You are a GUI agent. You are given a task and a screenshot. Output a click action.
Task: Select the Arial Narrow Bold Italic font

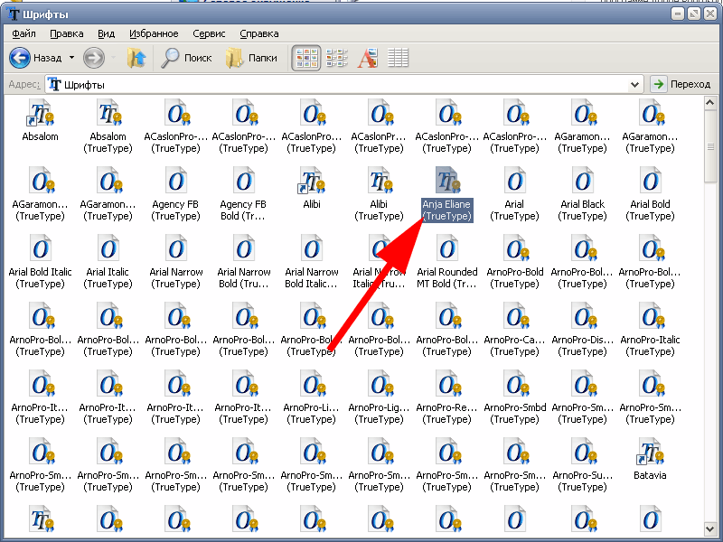pos(312,261)
